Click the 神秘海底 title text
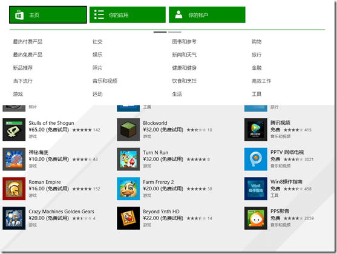This screenshot has width=337, height=254. click(39, 152)
